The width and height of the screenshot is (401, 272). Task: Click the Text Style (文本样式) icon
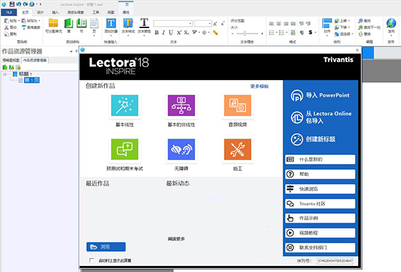[128, 23]
